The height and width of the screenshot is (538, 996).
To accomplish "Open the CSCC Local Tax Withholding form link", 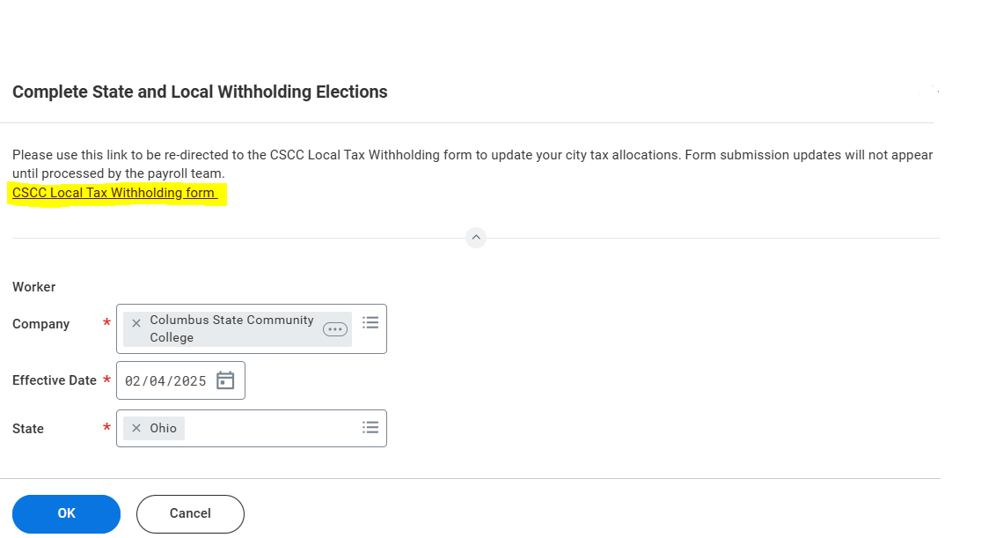I will coord(114,193).
